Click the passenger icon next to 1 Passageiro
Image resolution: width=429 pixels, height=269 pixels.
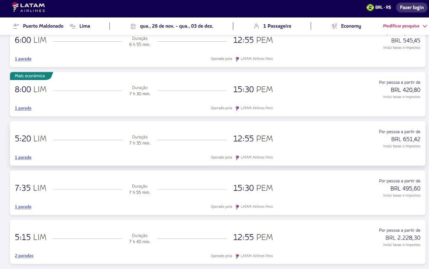[256, 26]
